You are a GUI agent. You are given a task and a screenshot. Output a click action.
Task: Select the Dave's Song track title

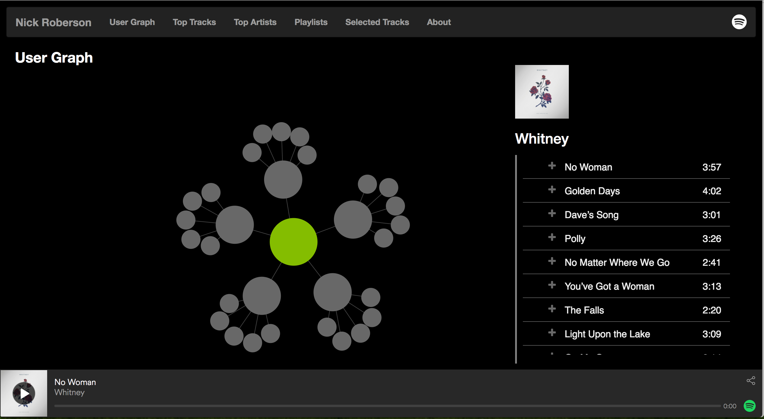[592, 215]
